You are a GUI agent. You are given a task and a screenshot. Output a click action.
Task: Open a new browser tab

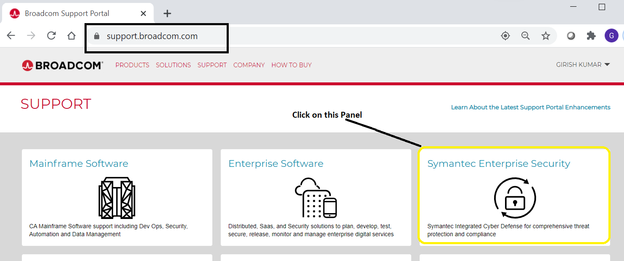[x=167, y=13]
